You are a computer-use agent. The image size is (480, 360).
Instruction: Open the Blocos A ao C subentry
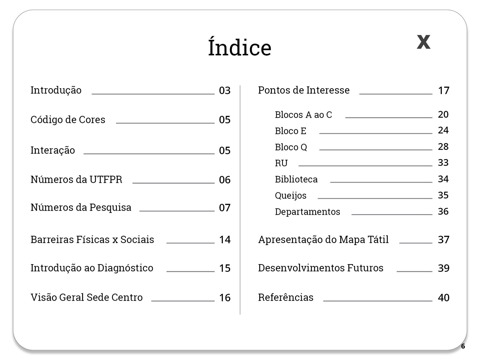click(362, 114)
